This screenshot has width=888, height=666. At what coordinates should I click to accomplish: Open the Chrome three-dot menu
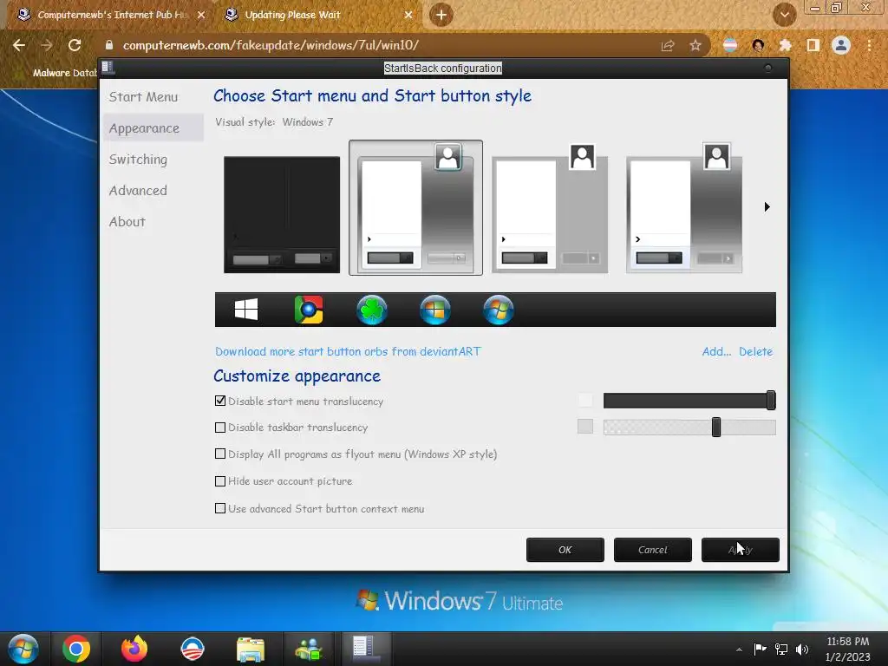869,45
